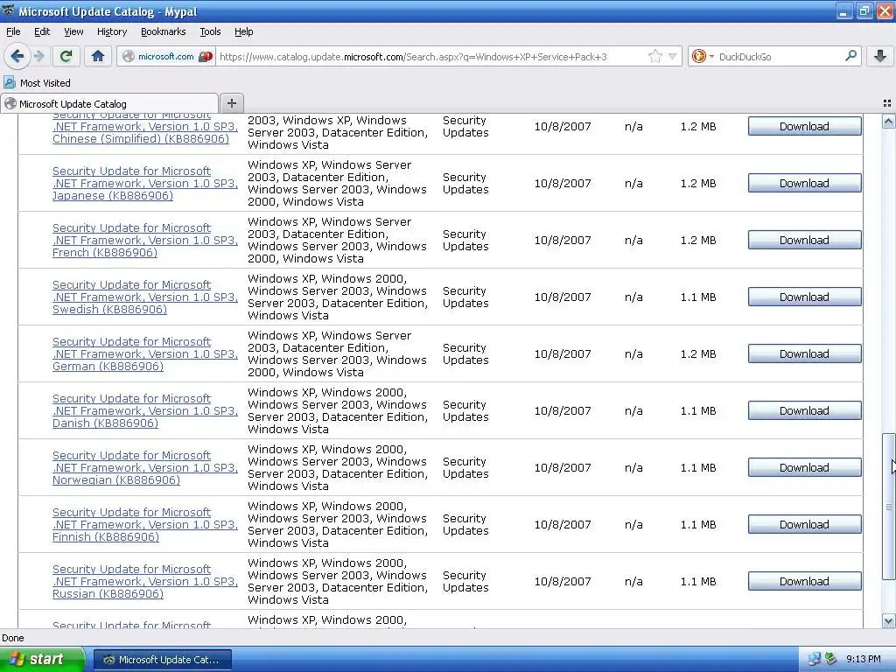Viewport: 896px width, 672px height.
Task: Click the page scrollbar up arrow
Action: click(x=888, y=121)
